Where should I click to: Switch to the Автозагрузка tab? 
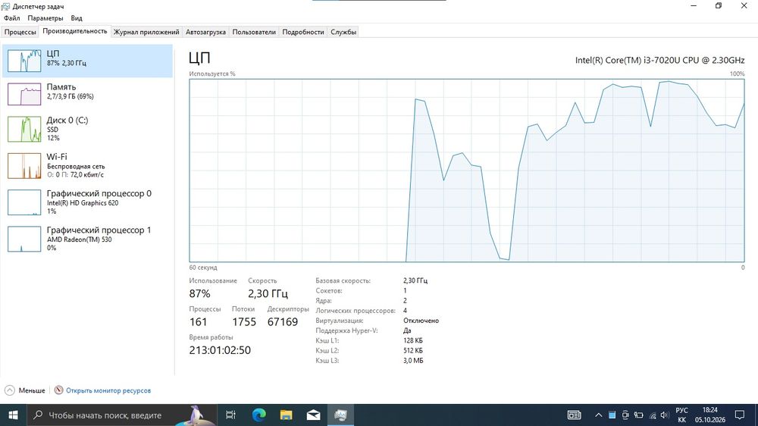point(205,32)
